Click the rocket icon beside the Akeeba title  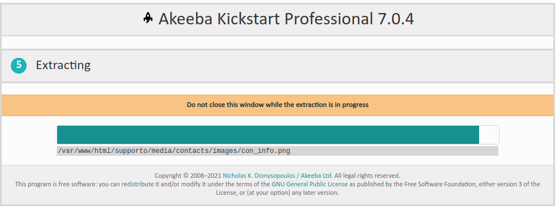coord(148,18)
